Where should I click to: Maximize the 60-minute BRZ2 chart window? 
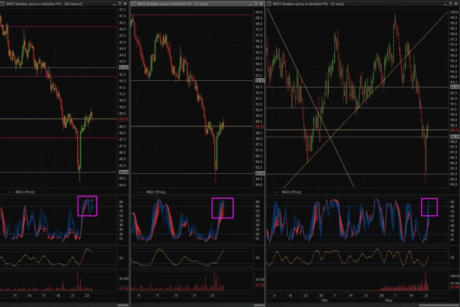click(118, 4)
